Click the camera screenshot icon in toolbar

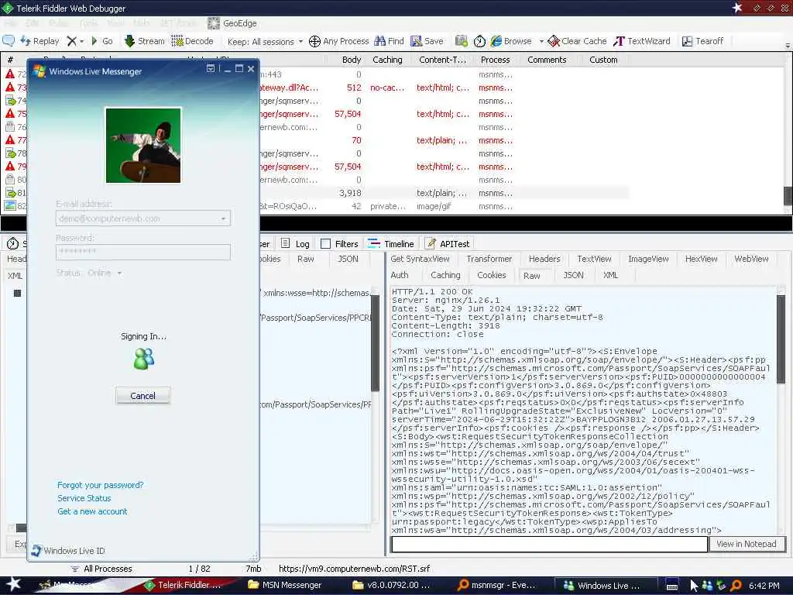462,41
